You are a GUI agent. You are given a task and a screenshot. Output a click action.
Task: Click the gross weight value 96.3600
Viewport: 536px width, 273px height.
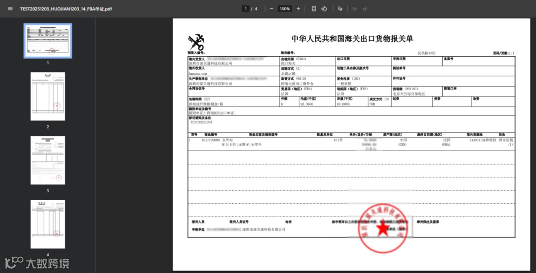[307, 104]
